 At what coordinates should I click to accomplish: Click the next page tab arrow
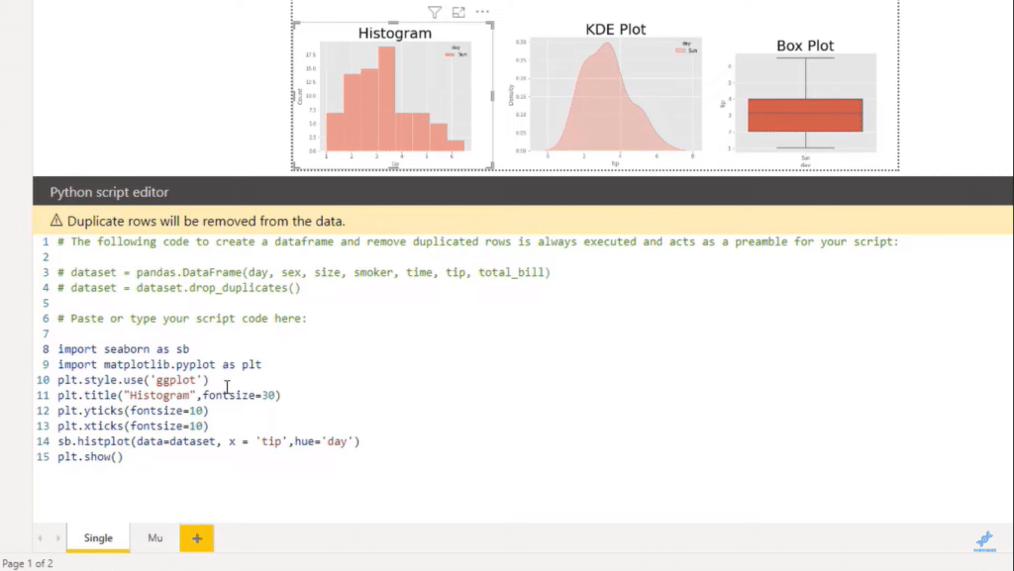click(57, 538)
